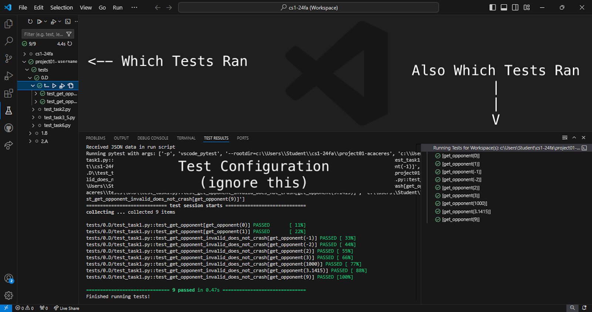Open the Go menu

[102, 7]
